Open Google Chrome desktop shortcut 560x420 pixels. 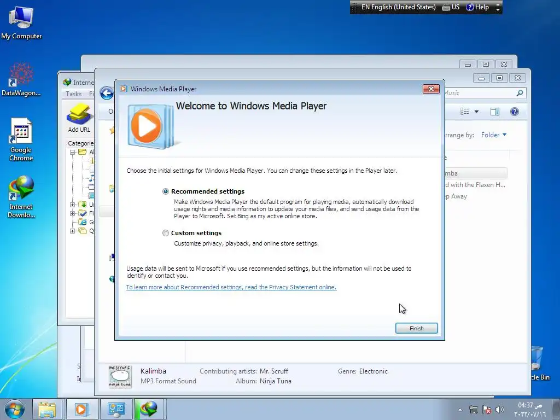[21, 139]
